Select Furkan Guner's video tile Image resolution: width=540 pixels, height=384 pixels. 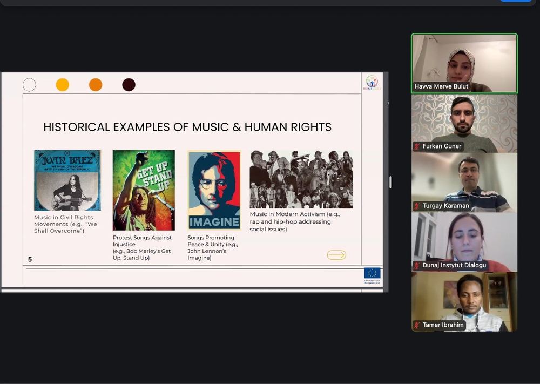464,123
